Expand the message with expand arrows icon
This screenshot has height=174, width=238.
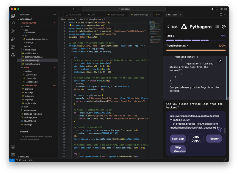pos(220,61)
